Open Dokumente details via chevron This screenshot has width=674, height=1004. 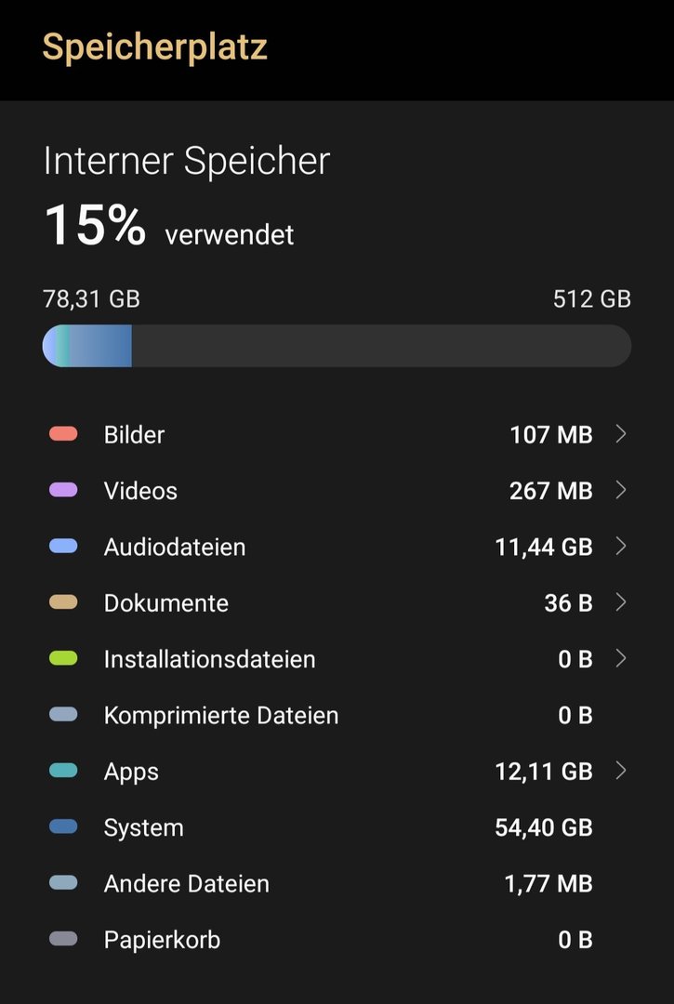(621, 602)
